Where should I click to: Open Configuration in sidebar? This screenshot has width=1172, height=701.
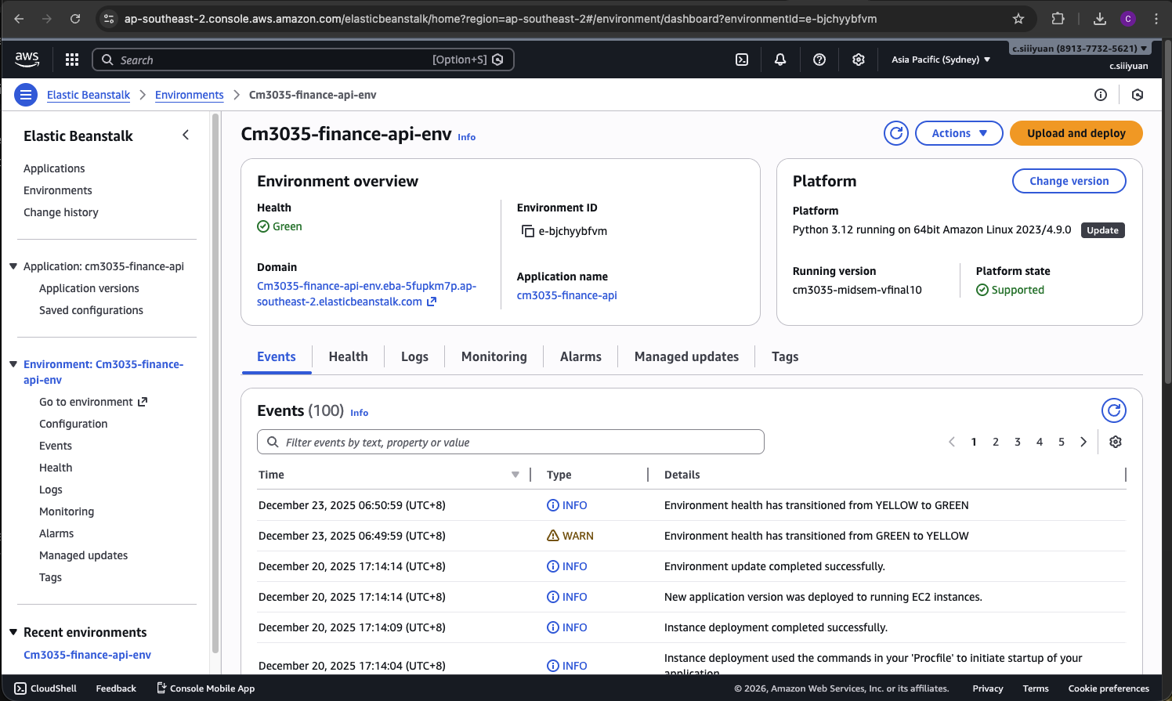[74, 424]
